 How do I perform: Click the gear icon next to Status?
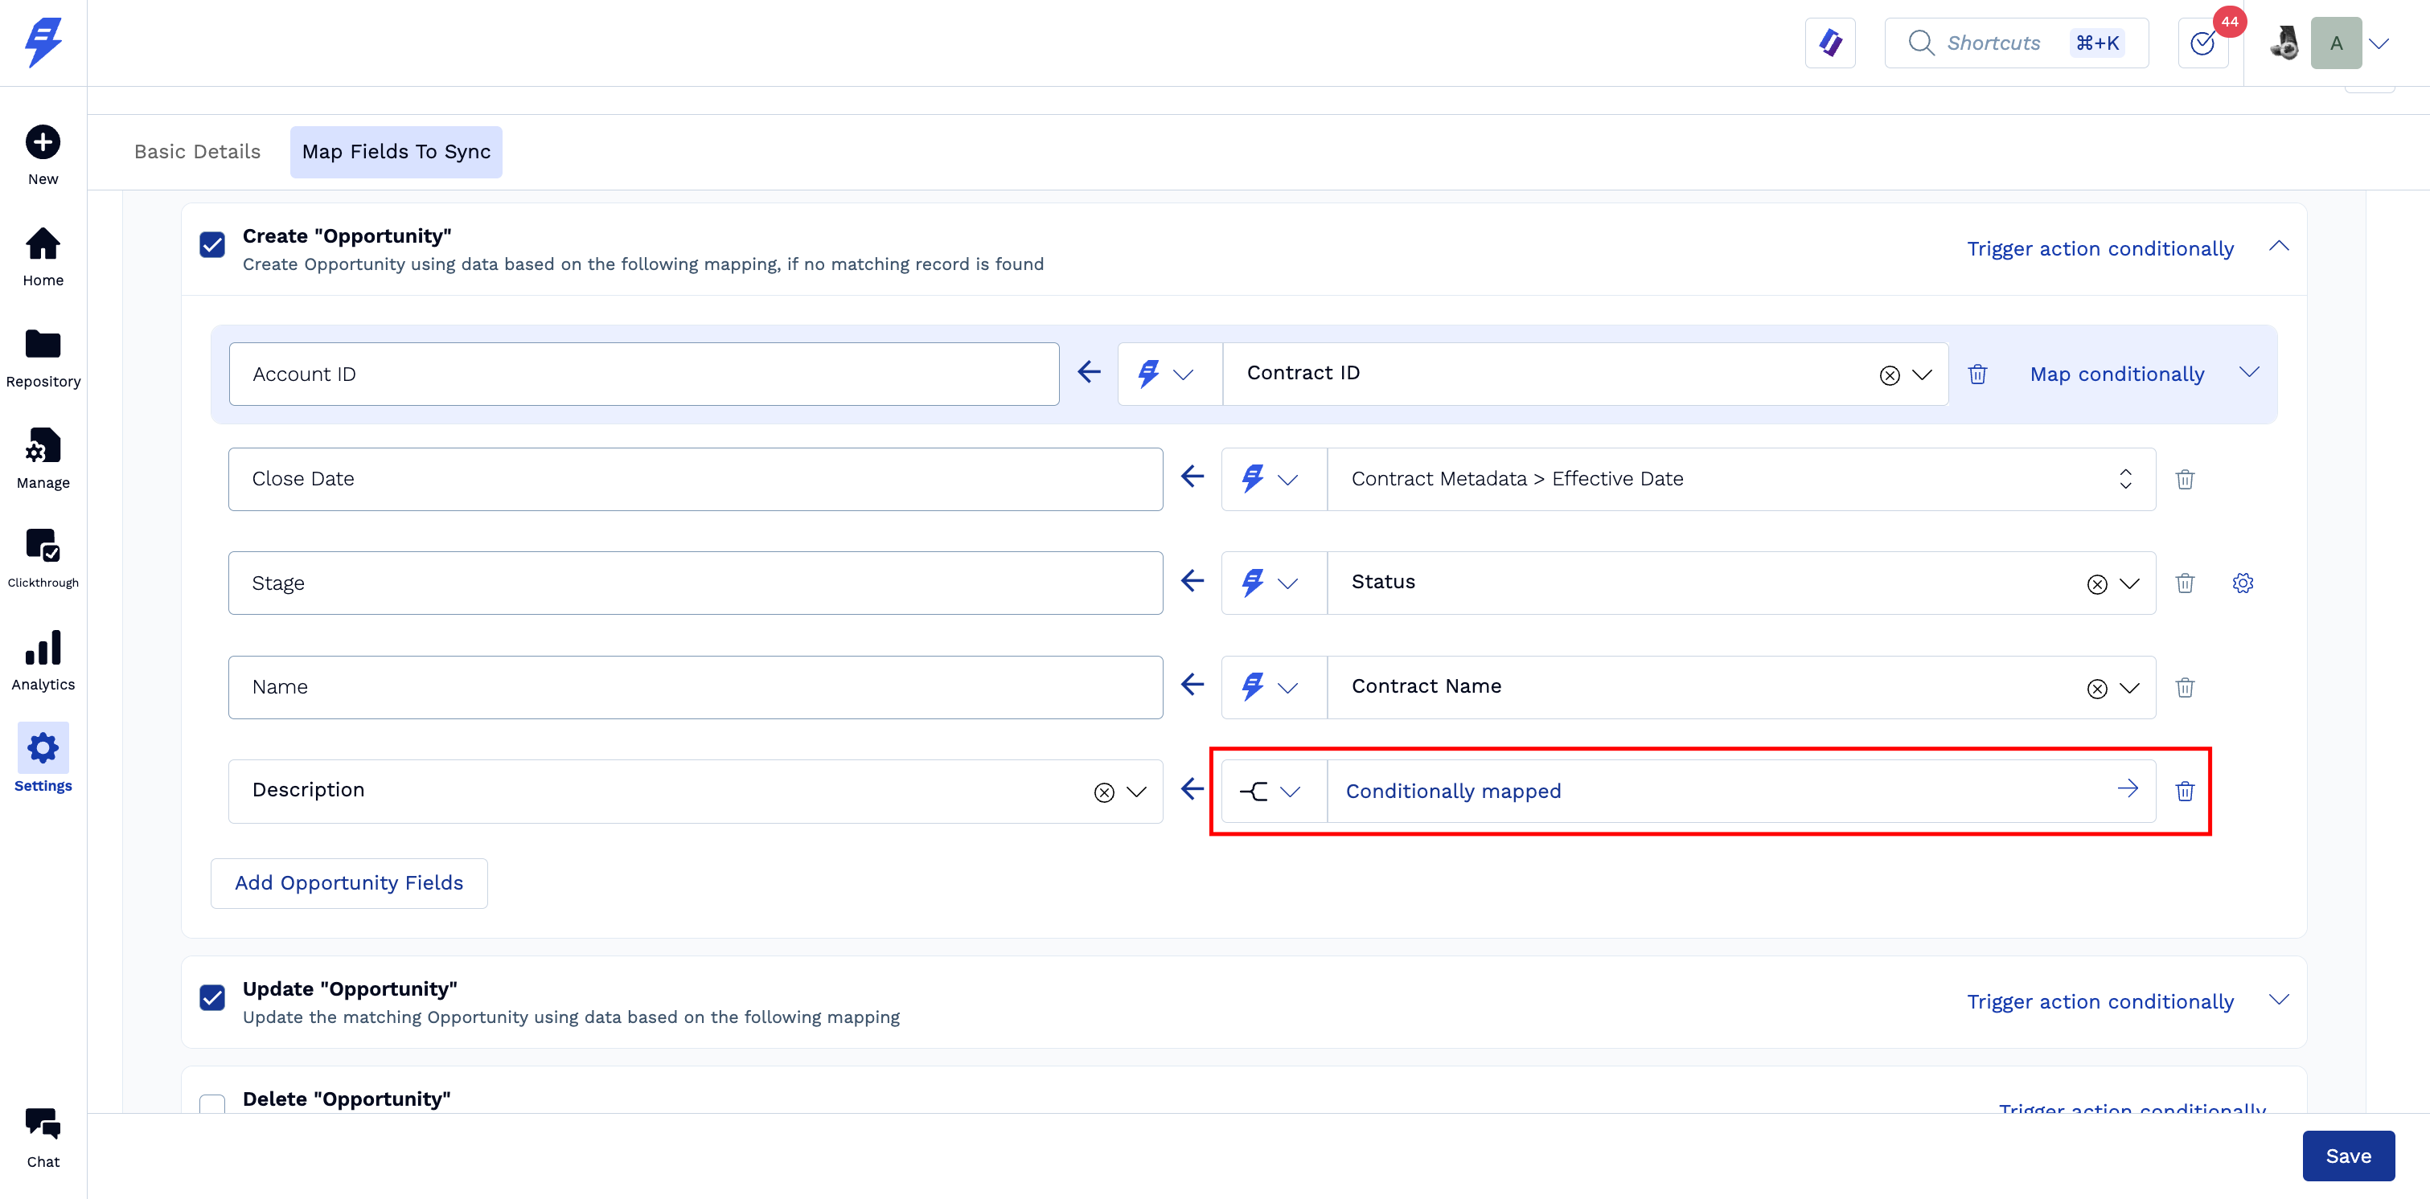tap(2243, 583)
